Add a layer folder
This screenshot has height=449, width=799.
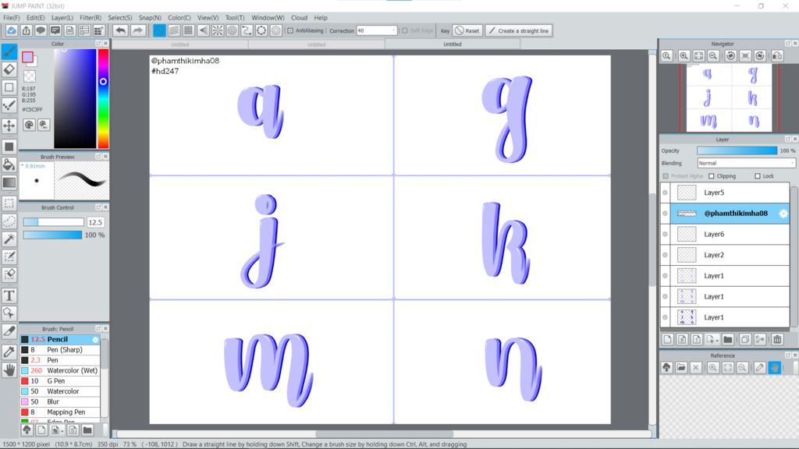[x=728, y=340]
